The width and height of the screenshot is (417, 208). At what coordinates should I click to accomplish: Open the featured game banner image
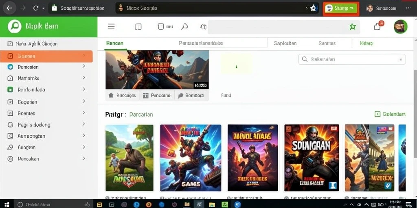(x=157, y=69)
